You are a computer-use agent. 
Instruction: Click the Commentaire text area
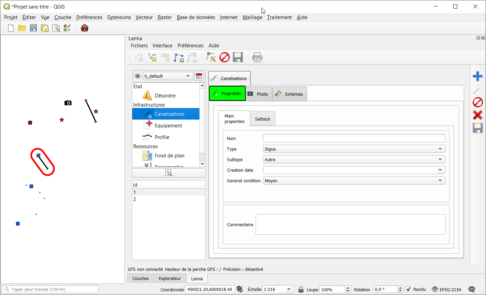click(350, 224)
